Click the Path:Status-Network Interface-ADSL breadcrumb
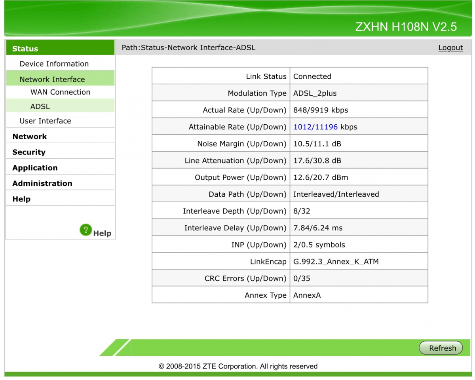Image resolution: width=475 pixels, height=380 pixels. click(x=188, y=48)
